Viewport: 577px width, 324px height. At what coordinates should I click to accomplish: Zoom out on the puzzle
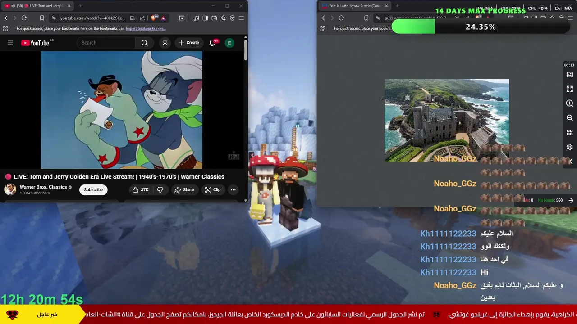[x=570, y=118]
